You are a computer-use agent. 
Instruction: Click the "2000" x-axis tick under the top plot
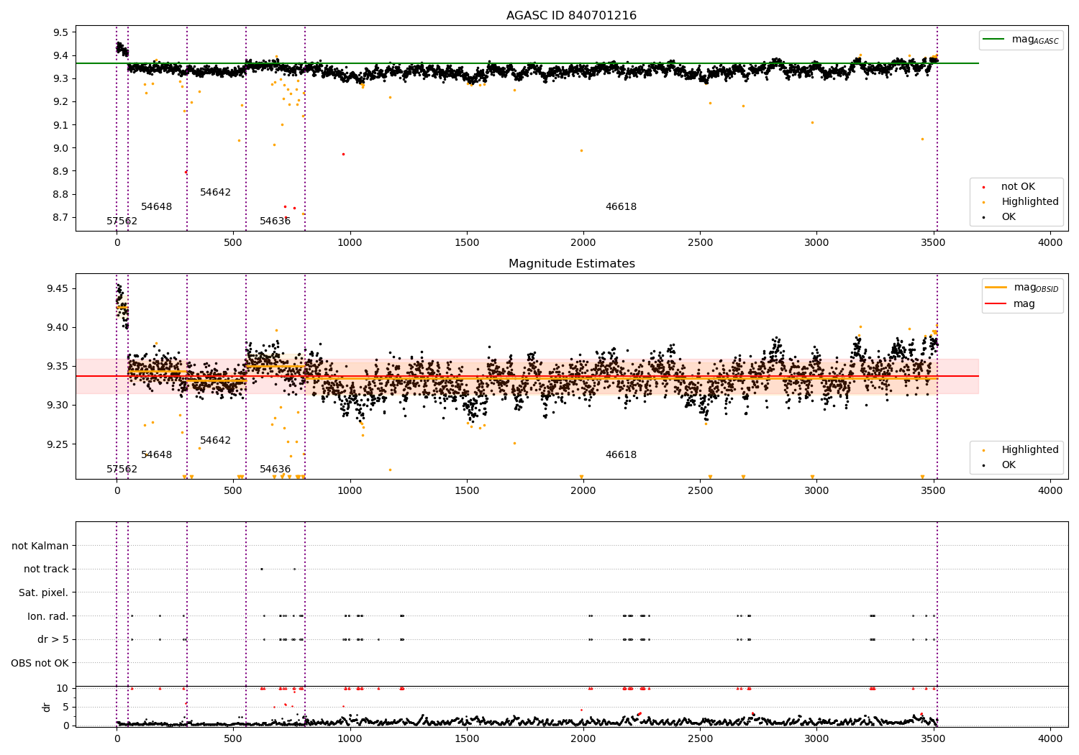(583, 243)
